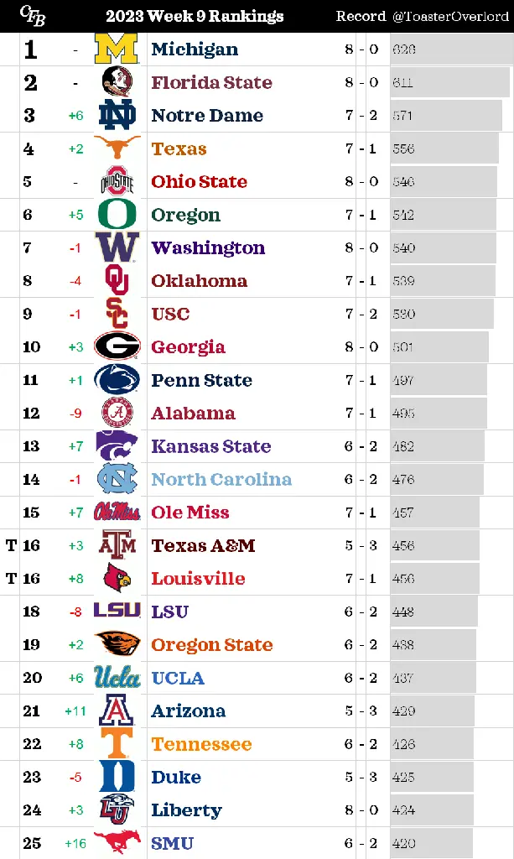
Task: Click the Record column header
Action: pos(361,16)
